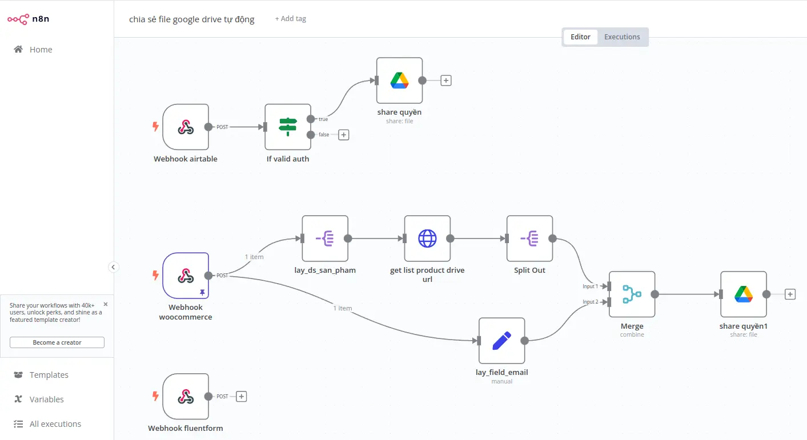
Task: Click the Merge node Input 1 connector
Action: coord(610,286)
